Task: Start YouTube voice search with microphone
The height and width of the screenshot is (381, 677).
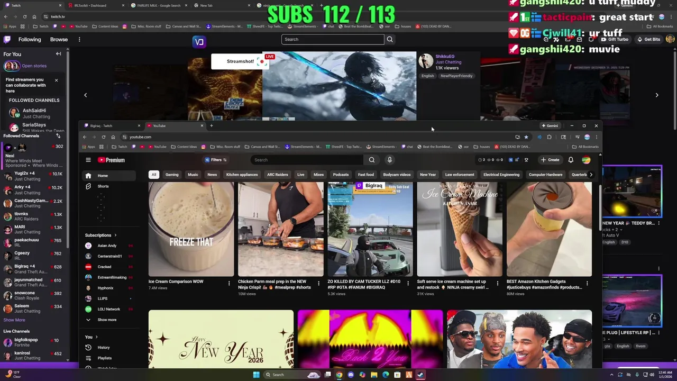Action: 390,160
